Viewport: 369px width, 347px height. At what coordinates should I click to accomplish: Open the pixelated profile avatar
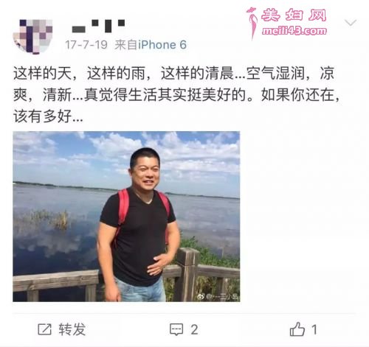tap(32, 36)
